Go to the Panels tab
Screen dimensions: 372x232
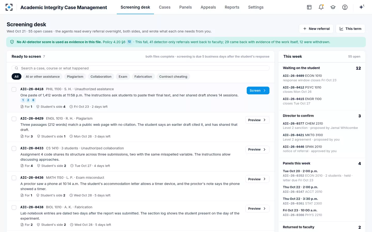[185, 7]
